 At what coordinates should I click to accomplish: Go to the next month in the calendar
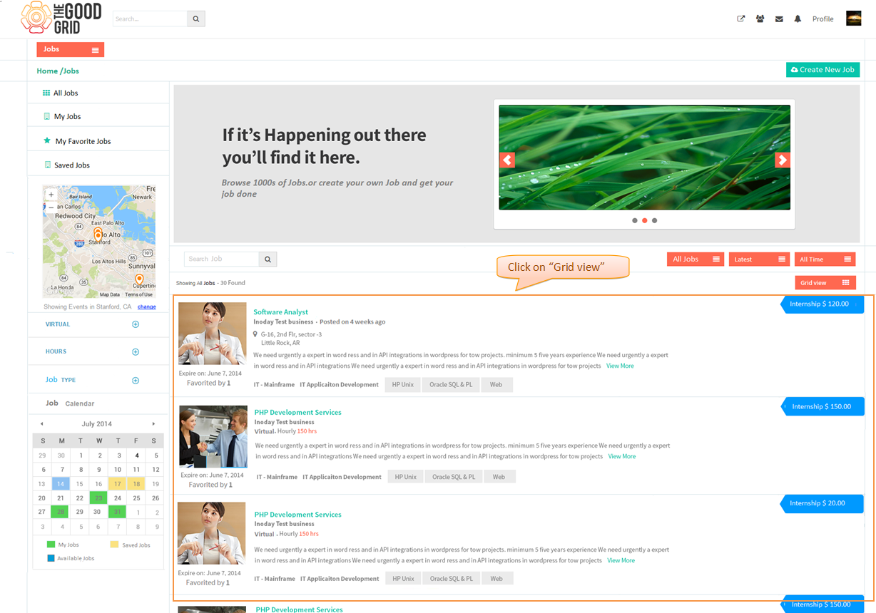tap(153, 424)
